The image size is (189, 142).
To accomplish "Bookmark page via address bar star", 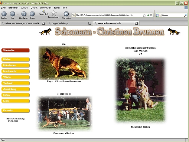I will [x=144, y=15].
